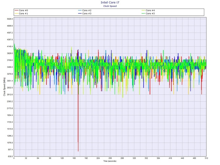The width and height of the screenshot is (220, 165).
Task: Click the 5026.0 y-axis value
Action: 10,19
